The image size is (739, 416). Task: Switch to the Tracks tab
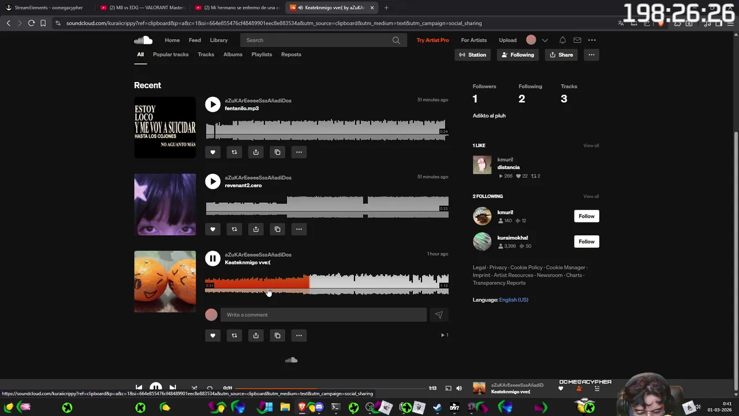click(x=206, y=54)
